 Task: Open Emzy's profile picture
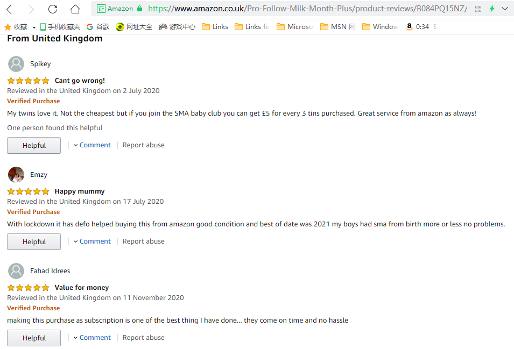16,175
